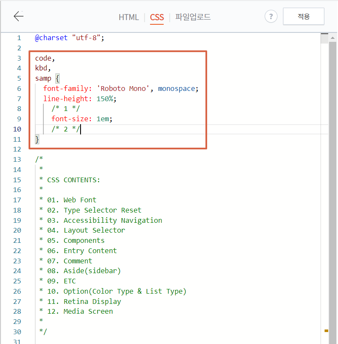Click the '09. ETC' line
The height and width of the screenshot is (344, 338).
[58, 281]
